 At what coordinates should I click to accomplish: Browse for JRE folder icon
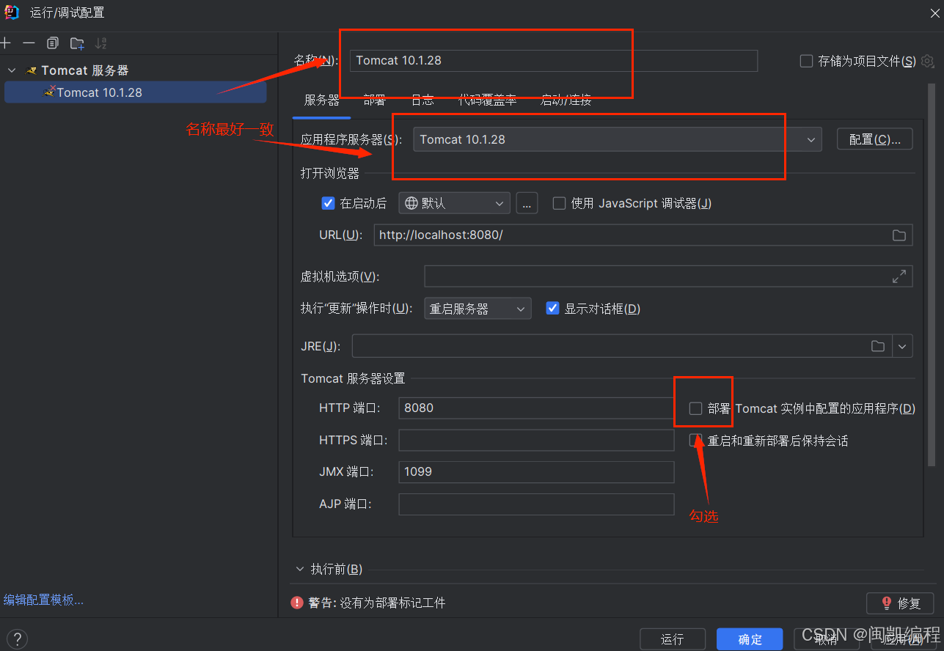(878, 346)
